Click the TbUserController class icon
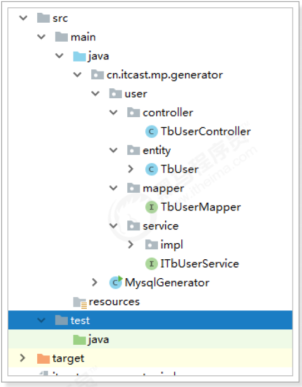Screen dimensions: 302x387 (151, 132)
